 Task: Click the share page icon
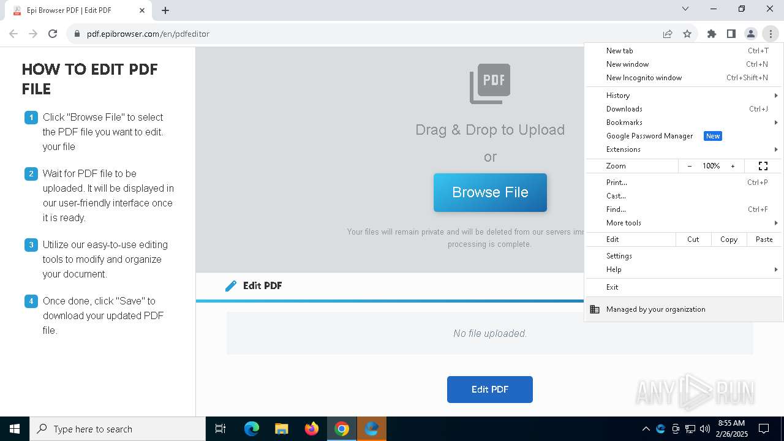coord(668,34)
